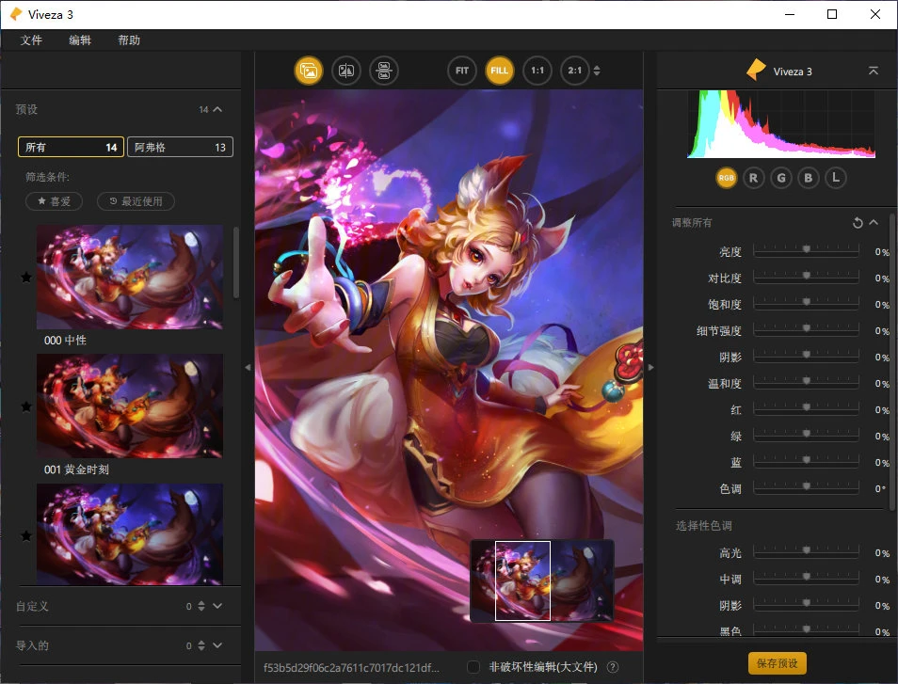Activate the side-by-side compare icon
Viewport: 898px width, 684px height.
[384, 70]
